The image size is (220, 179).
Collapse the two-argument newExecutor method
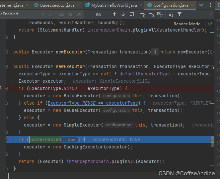pyautogui.click(x=6, y=66)
